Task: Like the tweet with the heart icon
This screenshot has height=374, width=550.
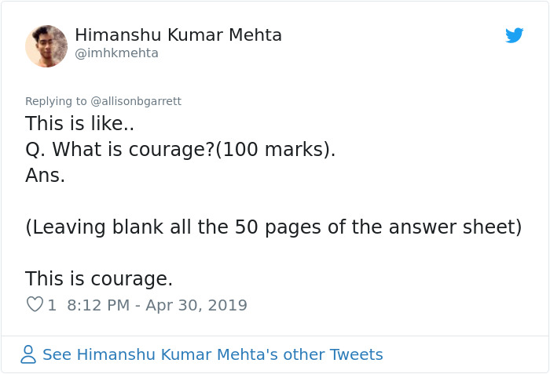Action: point(35,304)
